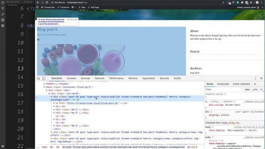Open VS Code debug icon
265x149 pixels.
[3, 20]
